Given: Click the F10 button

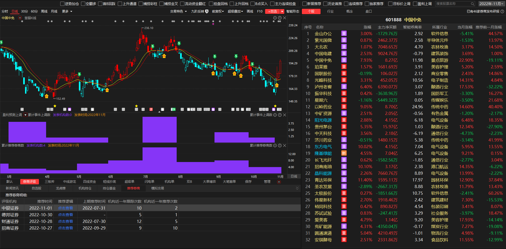Looking at the screenshot, I should (260, 11).
